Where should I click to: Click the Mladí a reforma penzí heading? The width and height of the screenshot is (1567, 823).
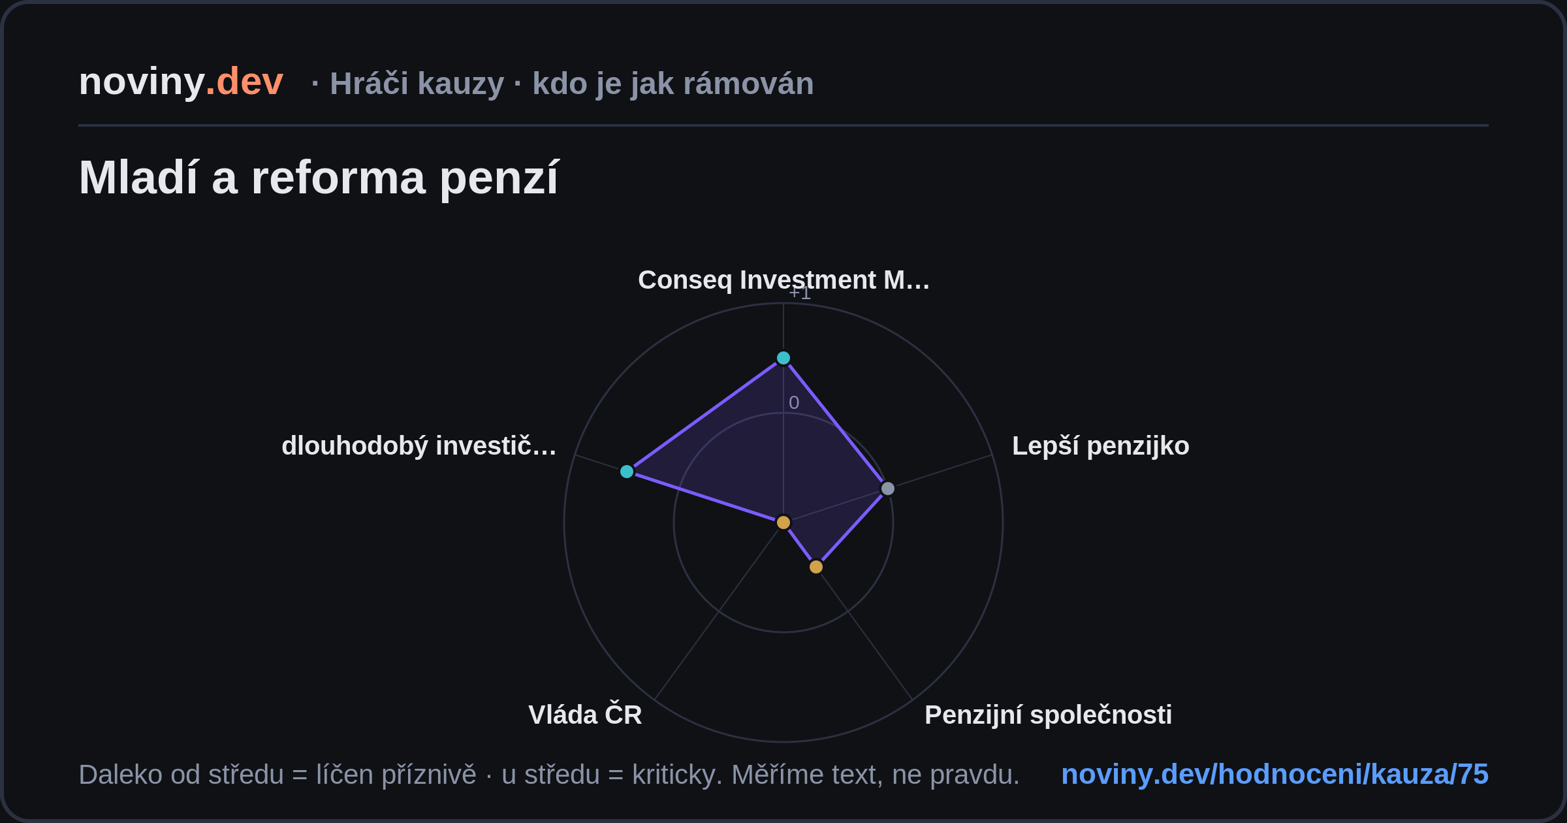[319, 178]
